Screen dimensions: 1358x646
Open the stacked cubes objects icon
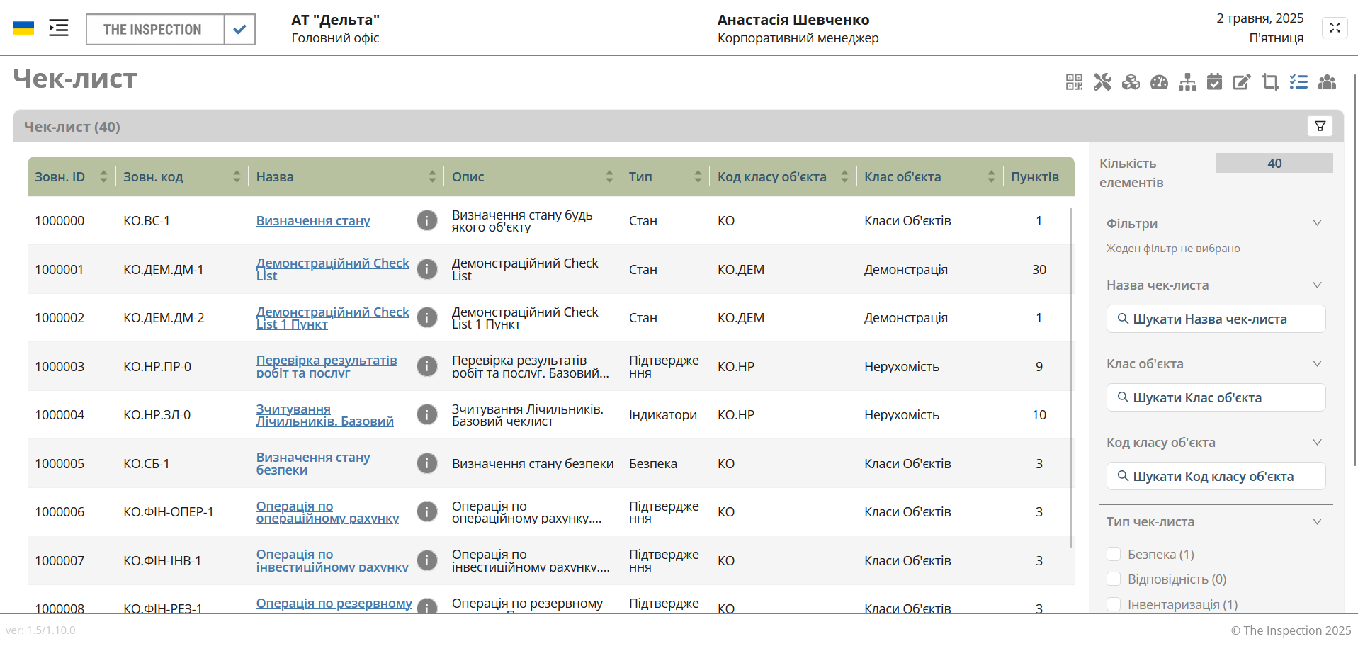[1131, 82]
